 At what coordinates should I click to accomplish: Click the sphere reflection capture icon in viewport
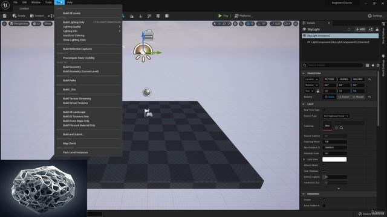[147, 92]
